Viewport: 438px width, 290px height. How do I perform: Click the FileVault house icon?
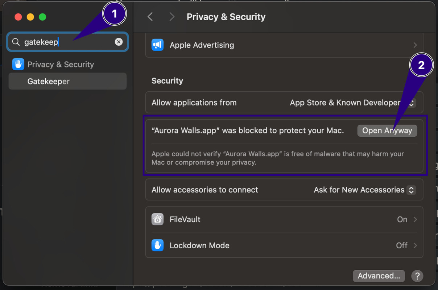point(157,219)
